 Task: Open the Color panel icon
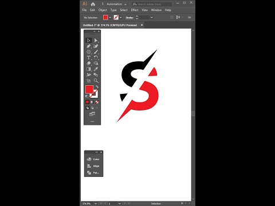(x=89, y=159)
